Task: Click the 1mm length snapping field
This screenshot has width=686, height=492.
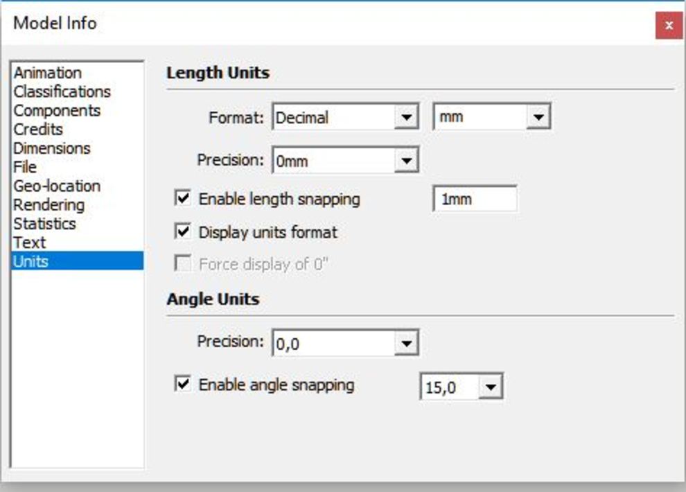Action: pyautogui.click(x=475, y=200)
